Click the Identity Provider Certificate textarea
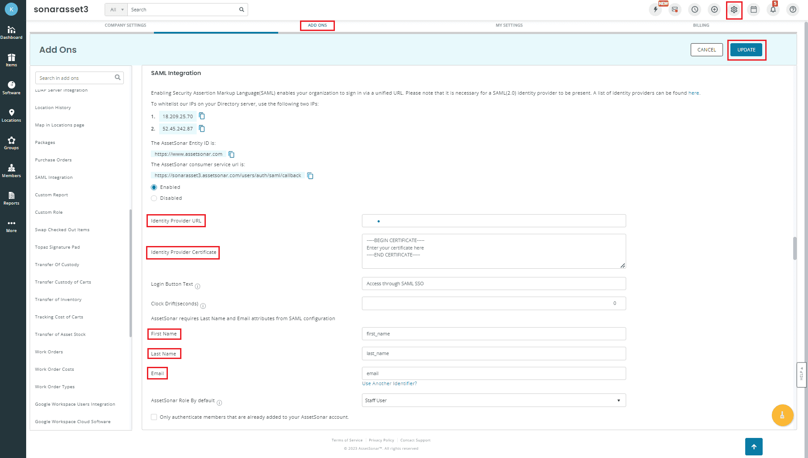Screen dimensions: 808x458 (x=494, y=251)
